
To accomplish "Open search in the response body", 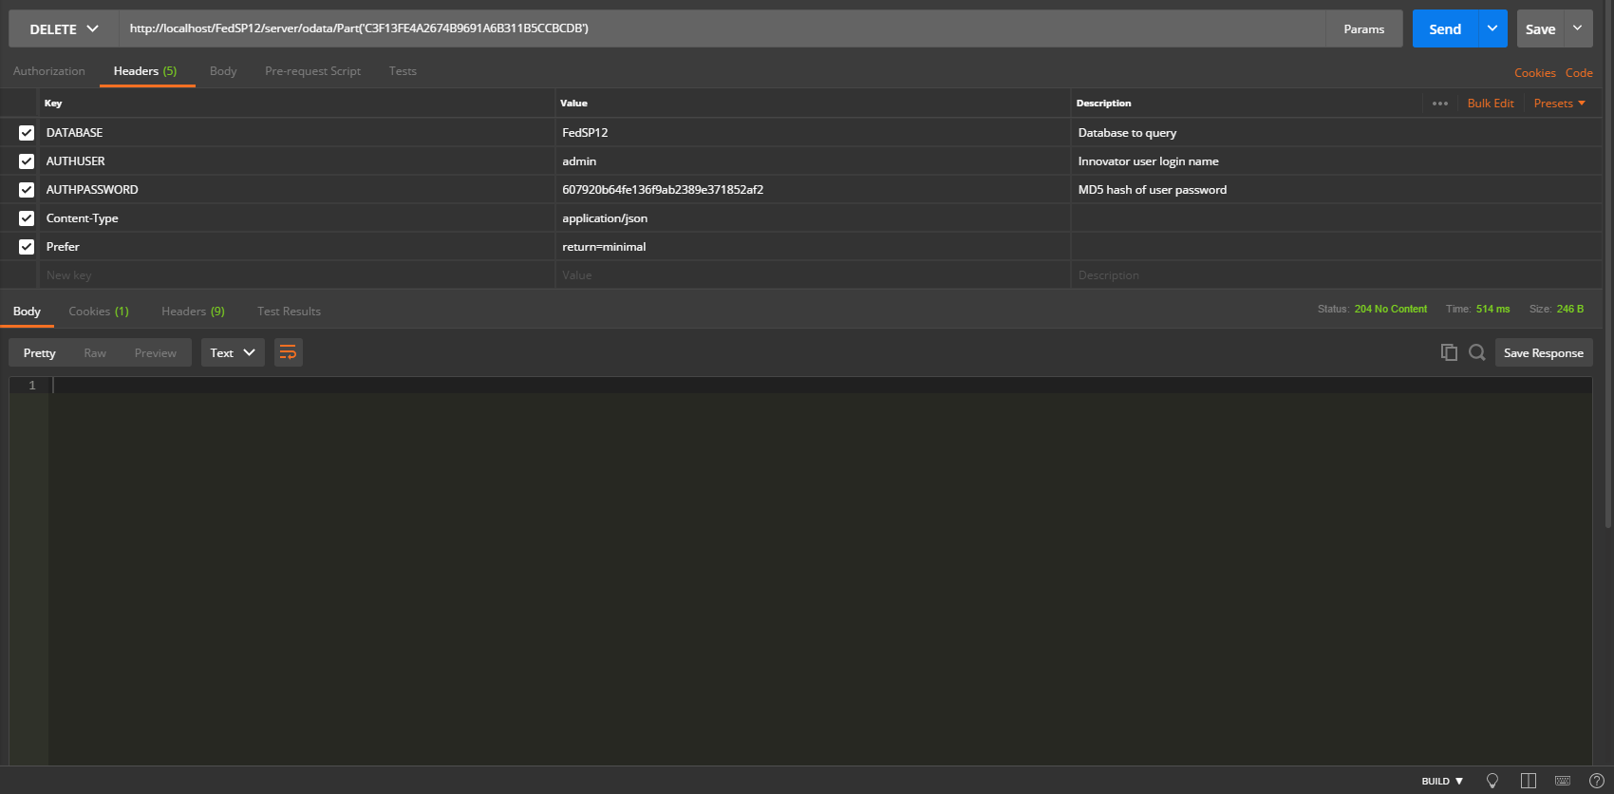I will 1476,352.
